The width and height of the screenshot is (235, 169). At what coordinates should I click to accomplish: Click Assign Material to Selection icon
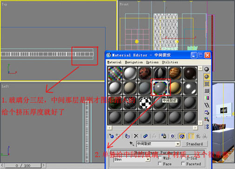(127, 136)
